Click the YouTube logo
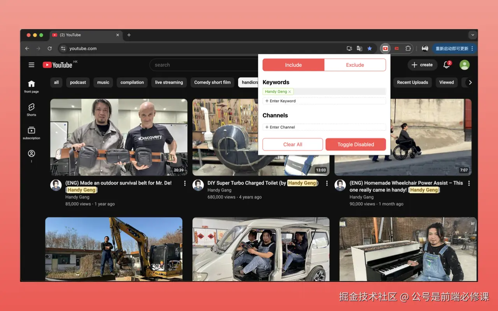The height and width of the screenshot is (311, 498). click(58, 65)
